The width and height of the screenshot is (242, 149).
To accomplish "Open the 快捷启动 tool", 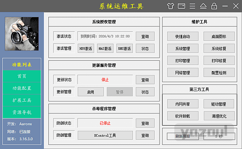I will (x=183, y=36).
